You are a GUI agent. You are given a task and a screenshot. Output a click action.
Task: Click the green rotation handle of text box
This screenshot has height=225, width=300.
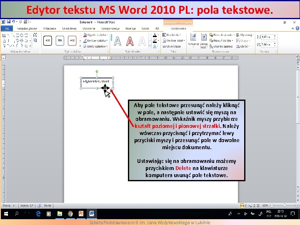click(97, 71)
